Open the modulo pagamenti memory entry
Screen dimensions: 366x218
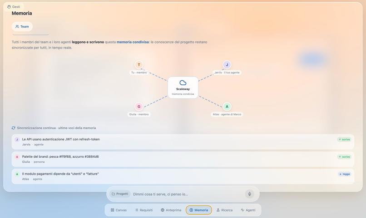tap(183, 176)
